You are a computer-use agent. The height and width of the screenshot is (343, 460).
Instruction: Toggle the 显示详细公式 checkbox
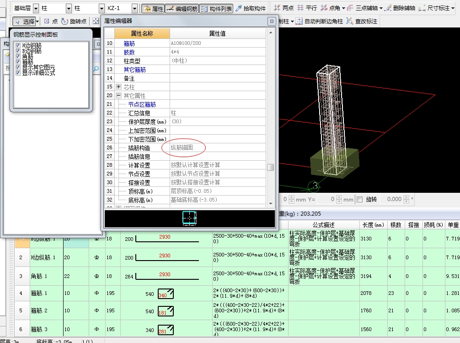(18, 73)
